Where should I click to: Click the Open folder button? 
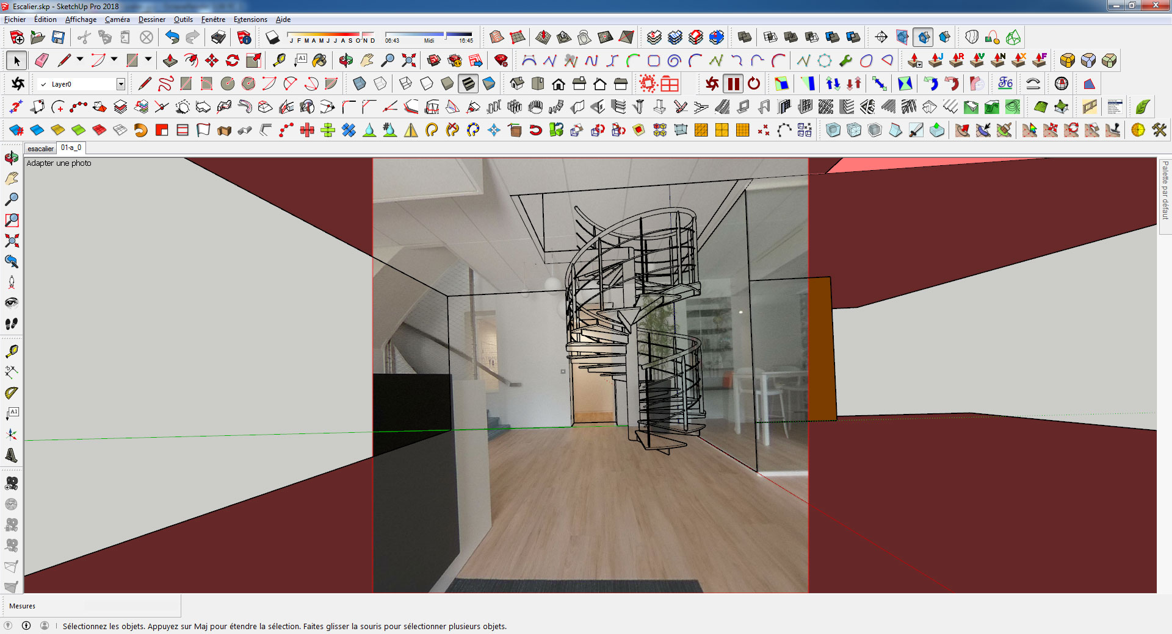tap(37, 37)
